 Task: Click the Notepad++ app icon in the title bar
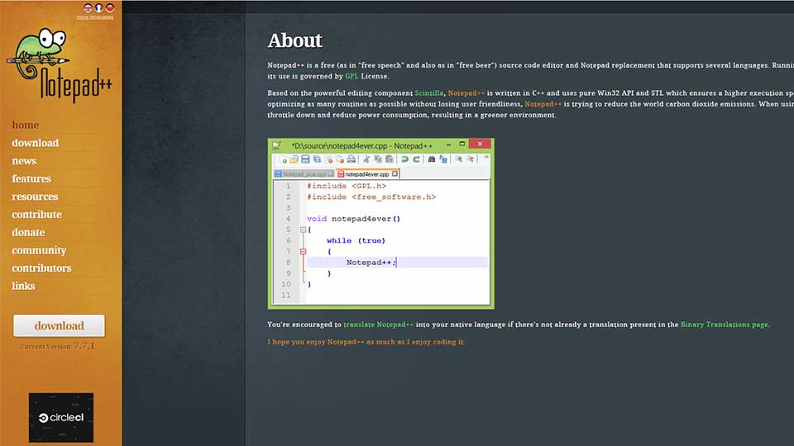pos(276,145)
